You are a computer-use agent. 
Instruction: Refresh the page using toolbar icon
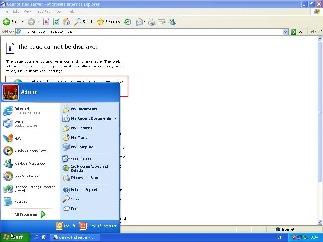56,22
